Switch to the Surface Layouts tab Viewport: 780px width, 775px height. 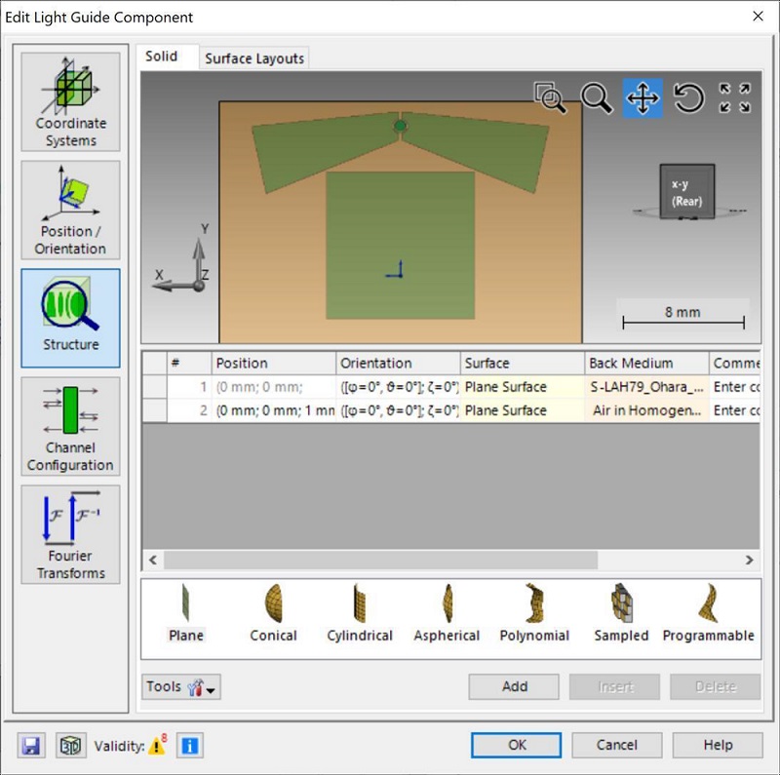pos(254,58)
